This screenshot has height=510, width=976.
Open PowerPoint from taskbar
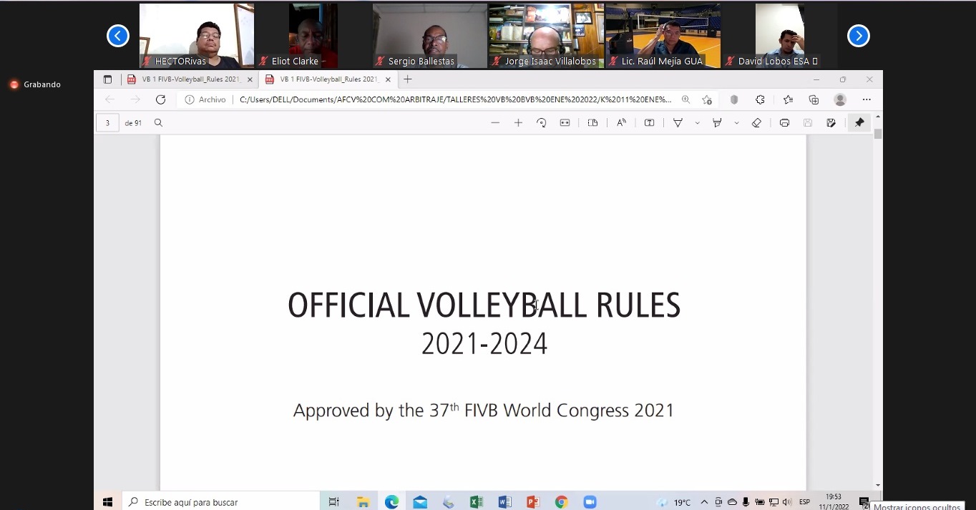tap(532, 502)
